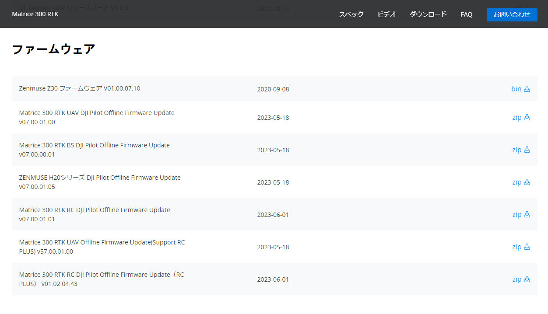Go to the ビデオ section

(x=386, y=14)
